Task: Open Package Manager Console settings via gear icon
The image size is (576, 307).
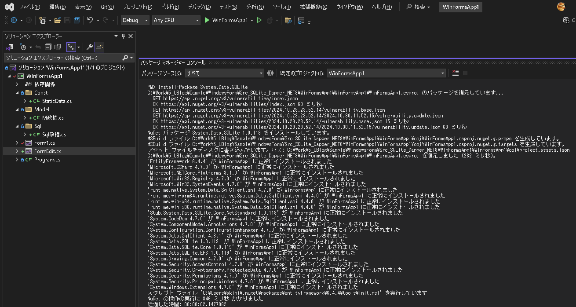Action: [x=270, y=73]
